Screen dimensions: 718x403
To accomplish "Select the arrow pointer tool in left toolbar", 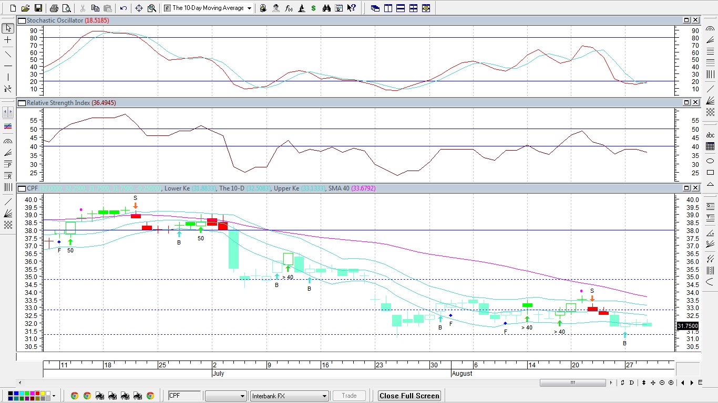I will coord(8,28).
